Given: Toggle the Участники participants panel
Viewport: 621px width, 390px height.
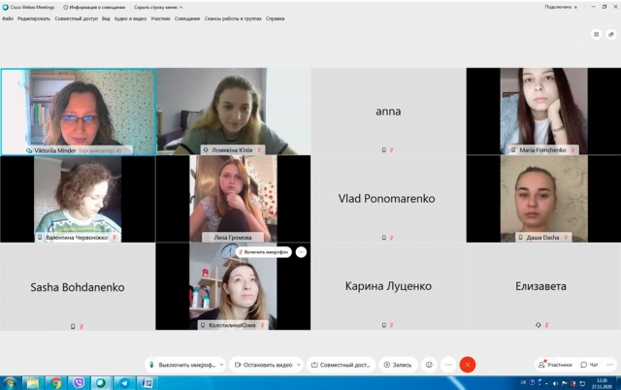Looking at the screenshot, I should (x=555, y=365).
